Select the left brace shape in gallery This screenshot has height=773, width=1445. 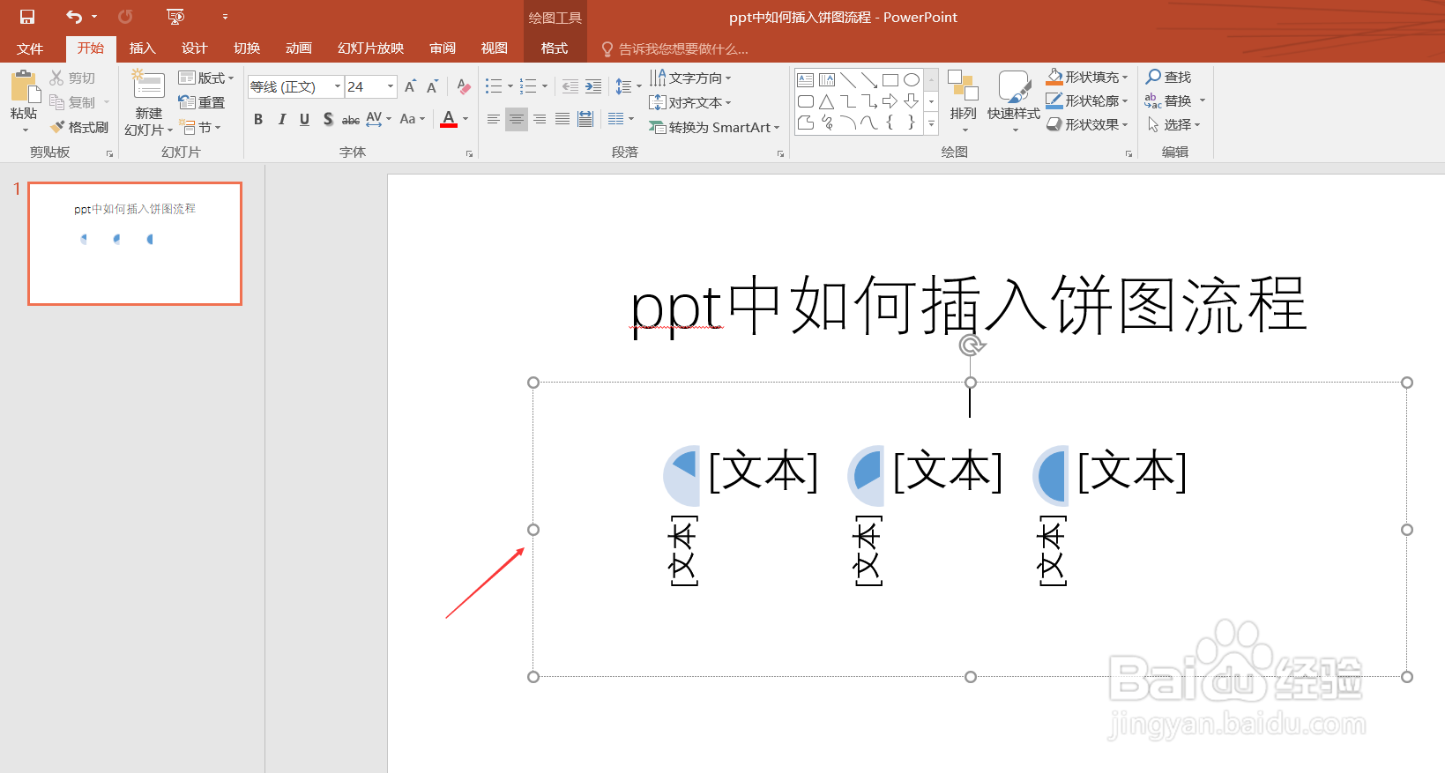tap(890, 123)
